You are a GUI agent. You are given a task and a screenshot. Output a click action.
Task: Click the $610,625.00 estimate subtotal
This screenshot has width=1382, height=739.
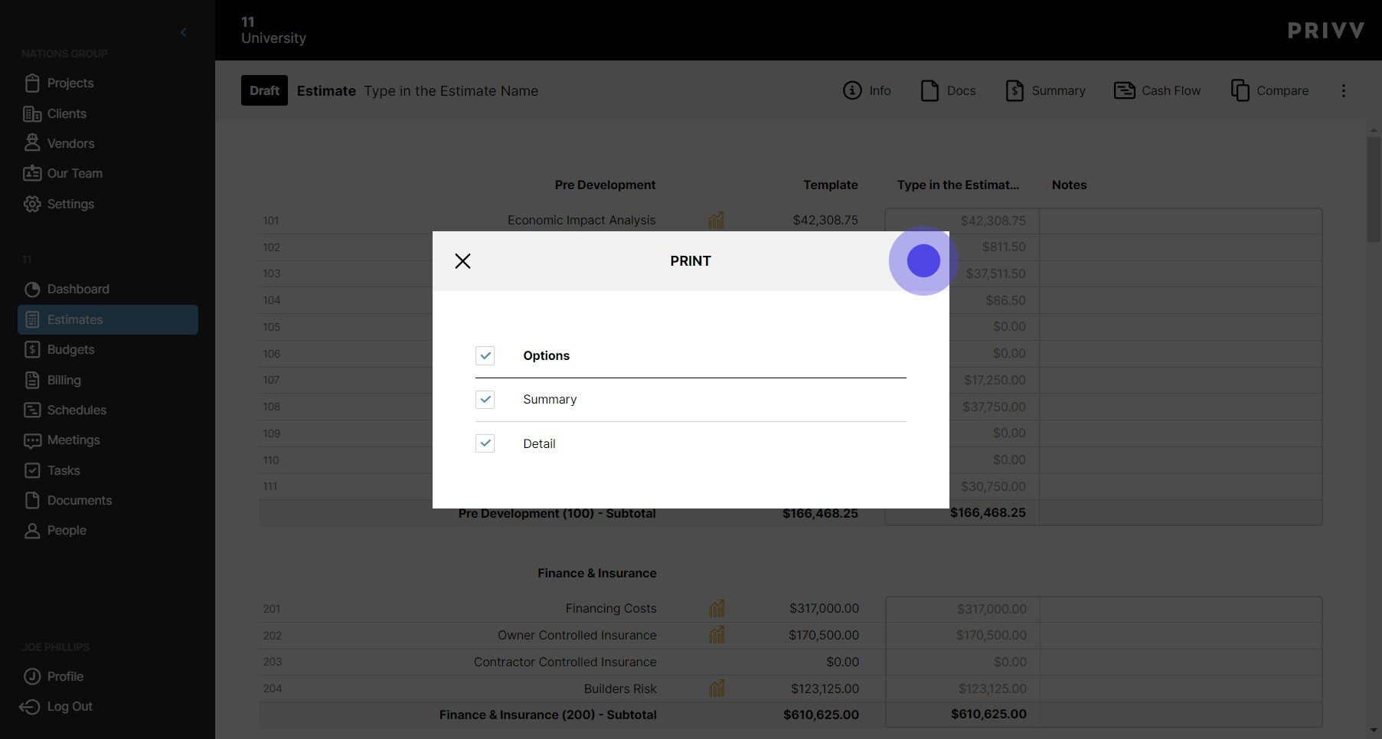click(x=988, y=714)
